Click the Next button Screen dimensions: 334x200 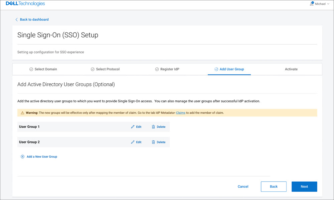point(304,186)
